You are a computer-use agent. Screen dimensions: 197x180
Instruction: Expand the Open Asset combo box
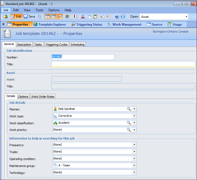[186, 17]
